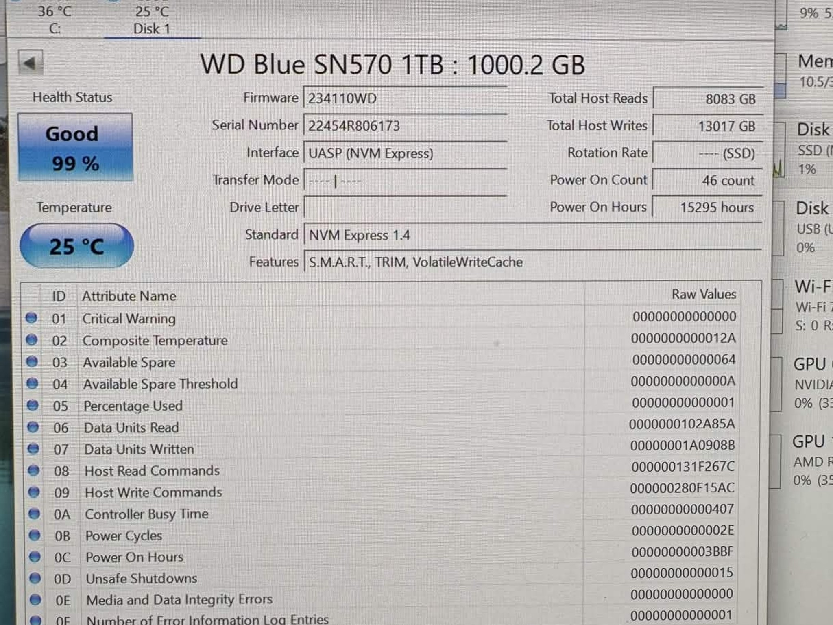Click the Attribute Name column header
833x625 pixels.
[129, 296]
